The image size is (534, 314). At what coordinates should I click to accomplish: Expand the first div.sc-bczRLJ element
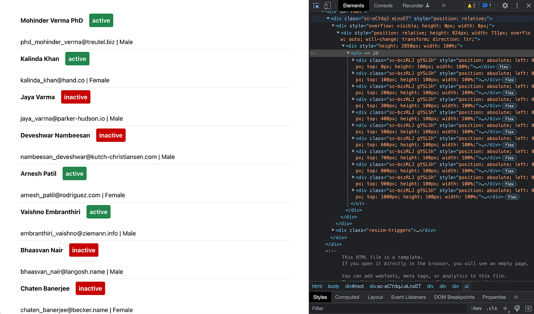tap(354, 60)
